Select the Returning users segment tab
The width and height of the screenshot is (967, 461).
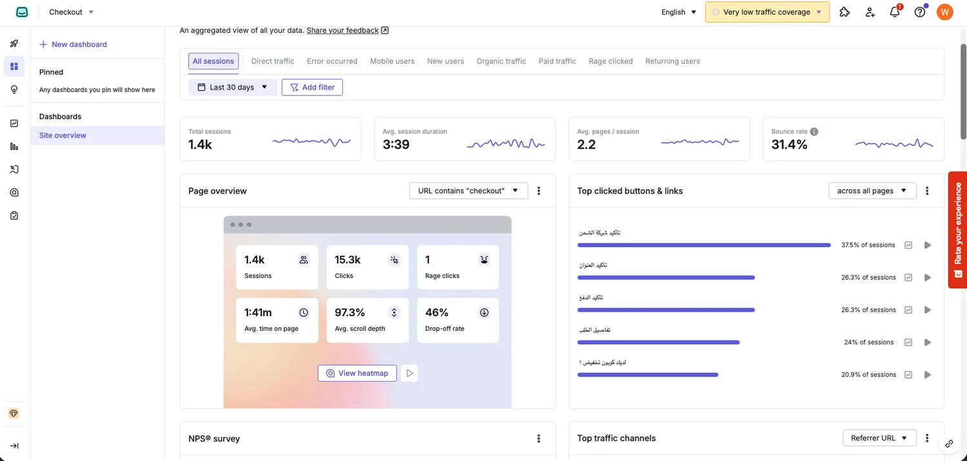[x=672, y=61]
